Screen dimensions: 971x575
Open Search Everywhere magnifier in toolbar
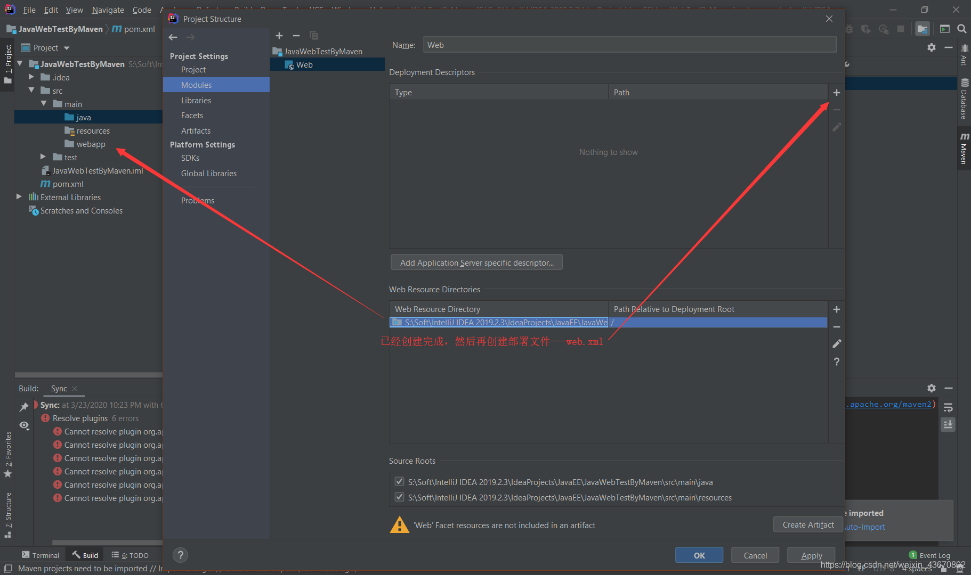(962, 29)
